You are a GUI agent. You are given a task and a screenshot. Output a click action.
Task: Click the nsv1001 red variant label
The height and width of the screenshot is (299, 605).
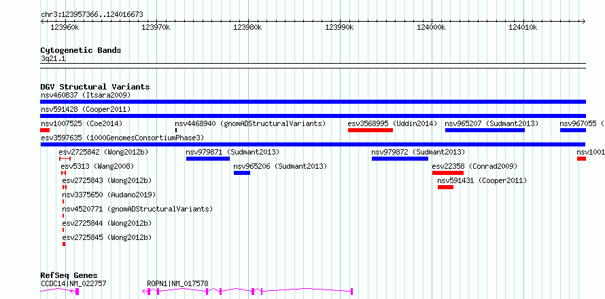(x=591, y=152)
